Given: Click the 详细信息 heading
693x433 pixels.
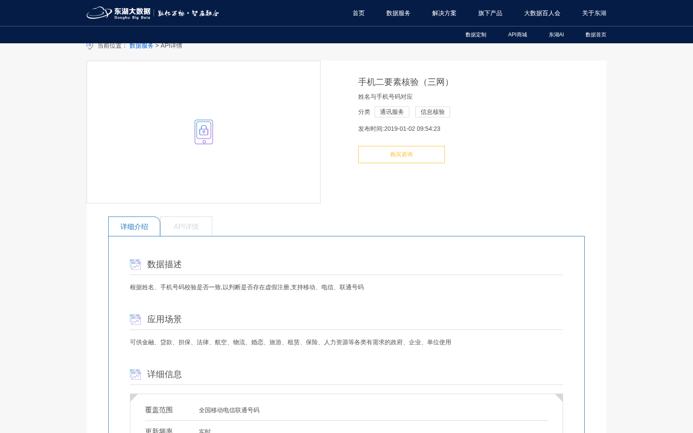Looking at the screenshot, I should 165,375.
